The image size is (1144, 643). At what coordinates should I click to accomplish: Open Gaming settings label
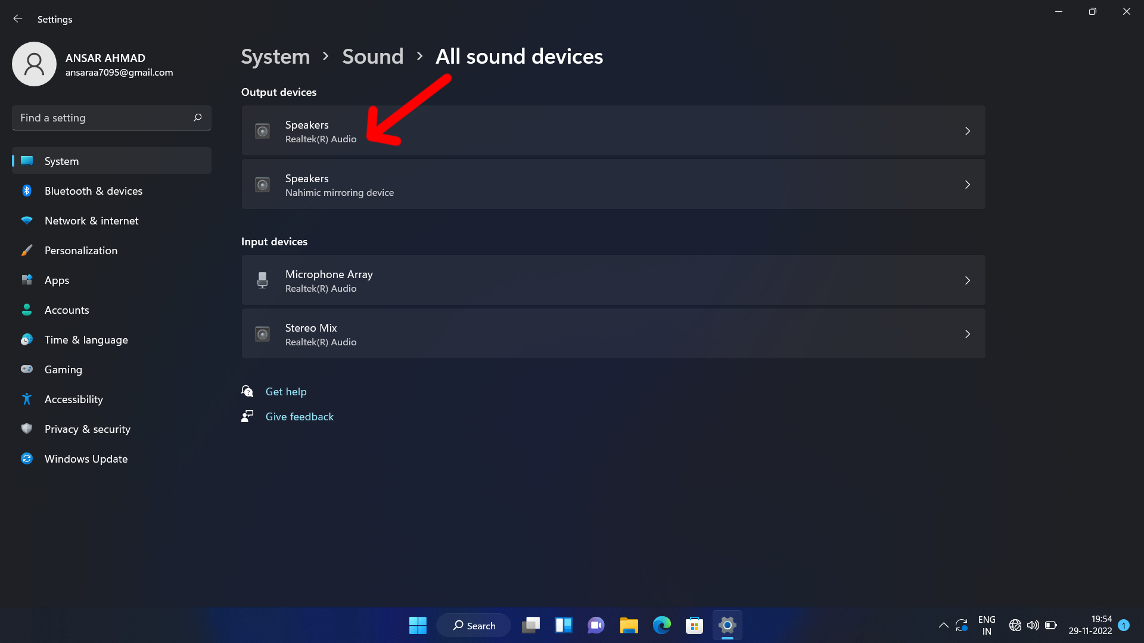pyautogui.click(x=63, y=370)
